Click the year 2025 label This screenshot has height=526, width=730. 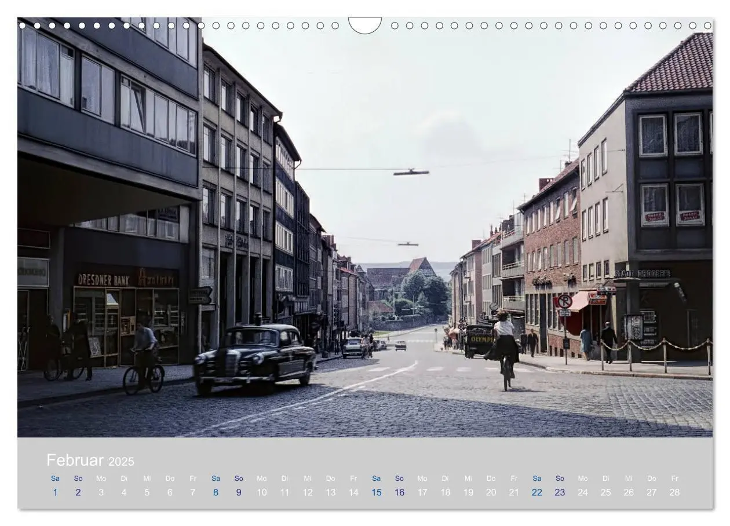(x=121, y=462)
